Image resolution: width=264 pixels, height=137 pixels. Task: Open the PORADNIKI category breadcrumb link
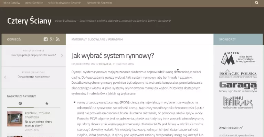click(116, 39)
